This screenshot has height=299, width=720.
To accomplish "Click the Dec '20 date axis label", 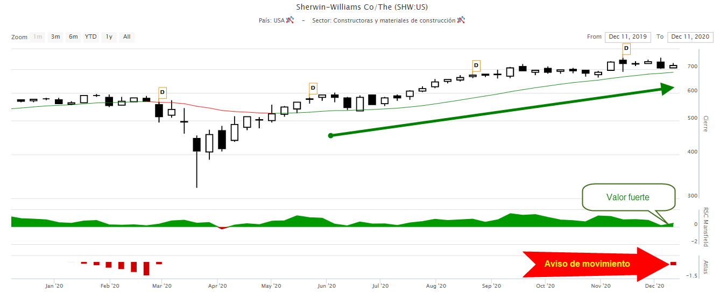I will (654, 286).
